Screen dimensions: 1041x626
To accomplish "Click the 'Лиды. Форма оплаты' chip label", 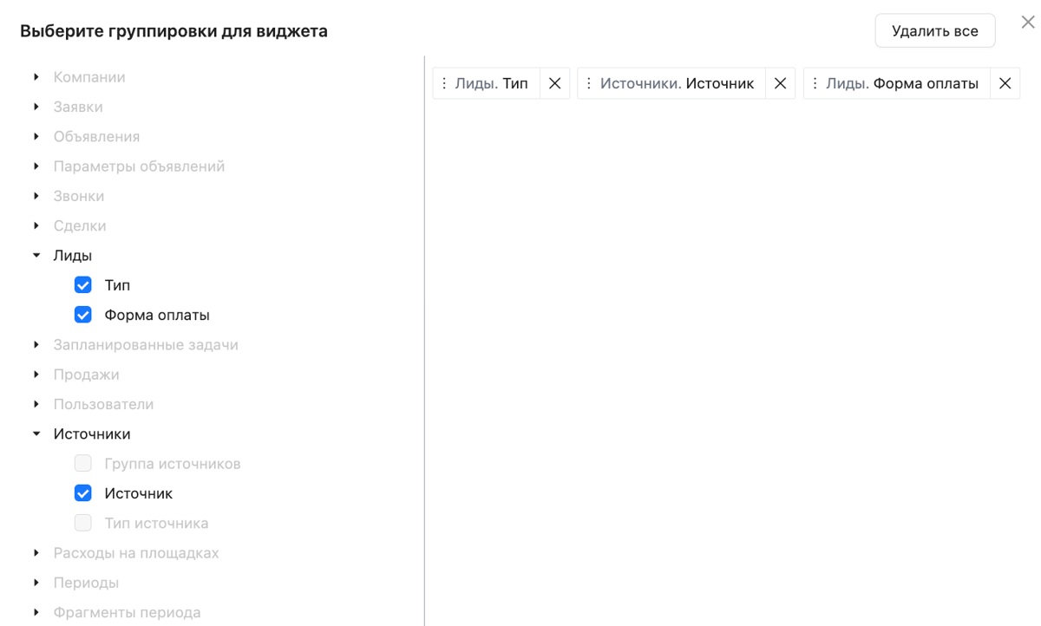I will 902,84.
